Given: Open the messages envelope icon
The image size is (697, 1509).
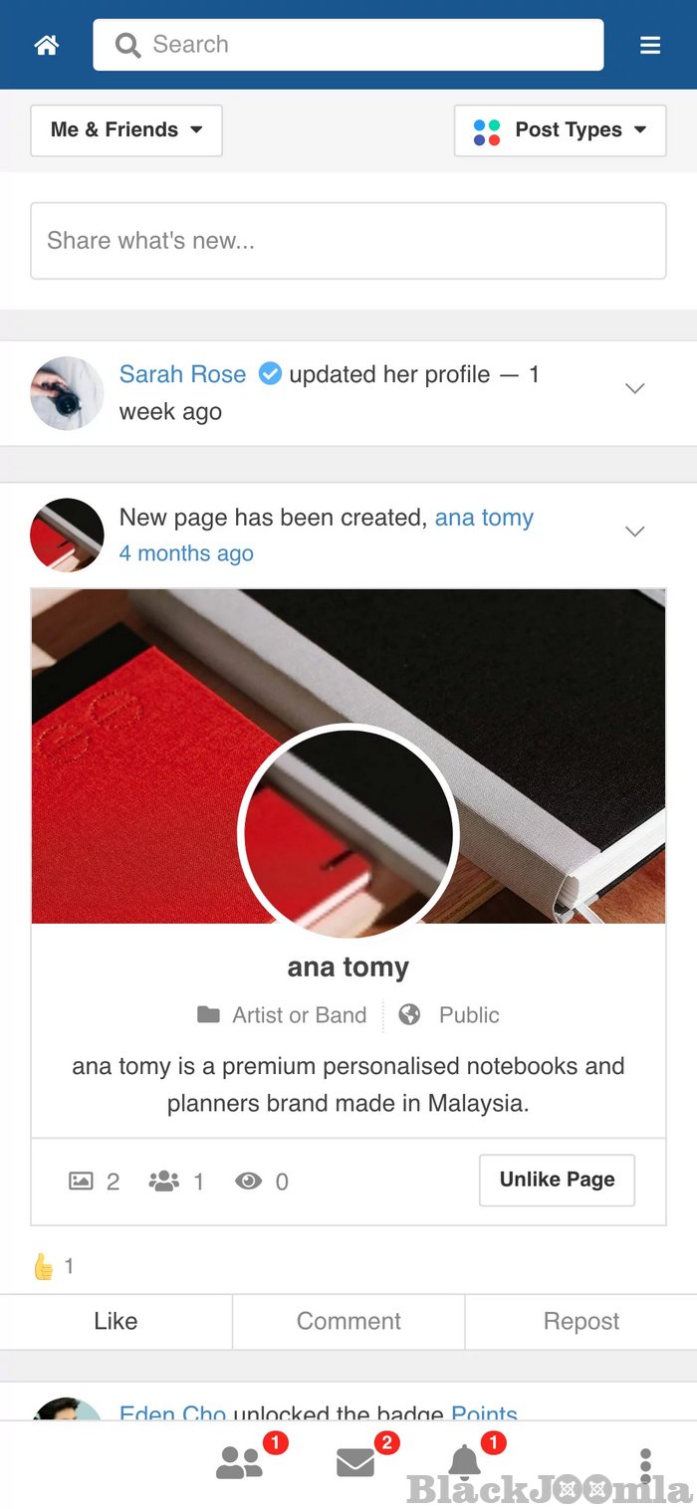Looking at the screenshot, I should point(355,1462).
